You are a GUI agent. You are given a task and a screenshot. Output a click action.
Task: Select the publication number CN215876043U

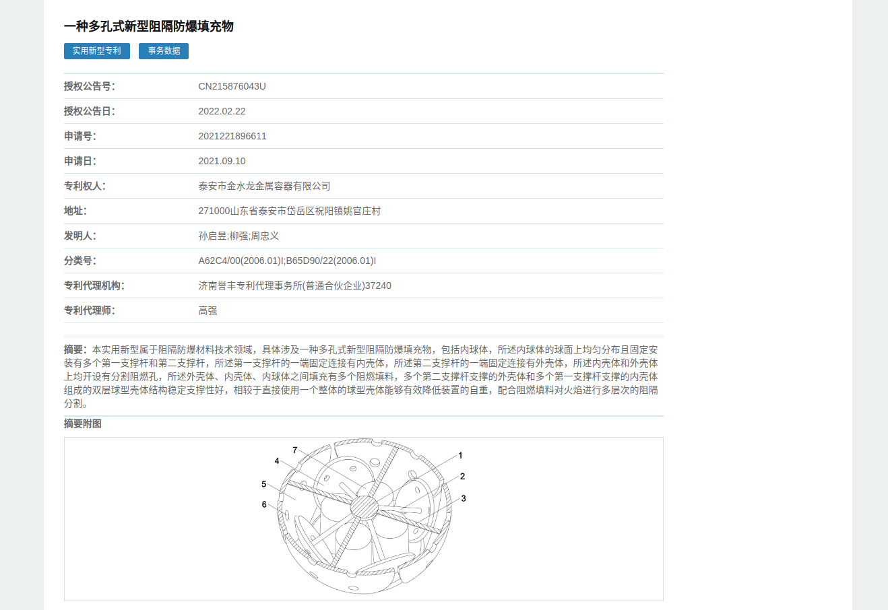[232, 86]
